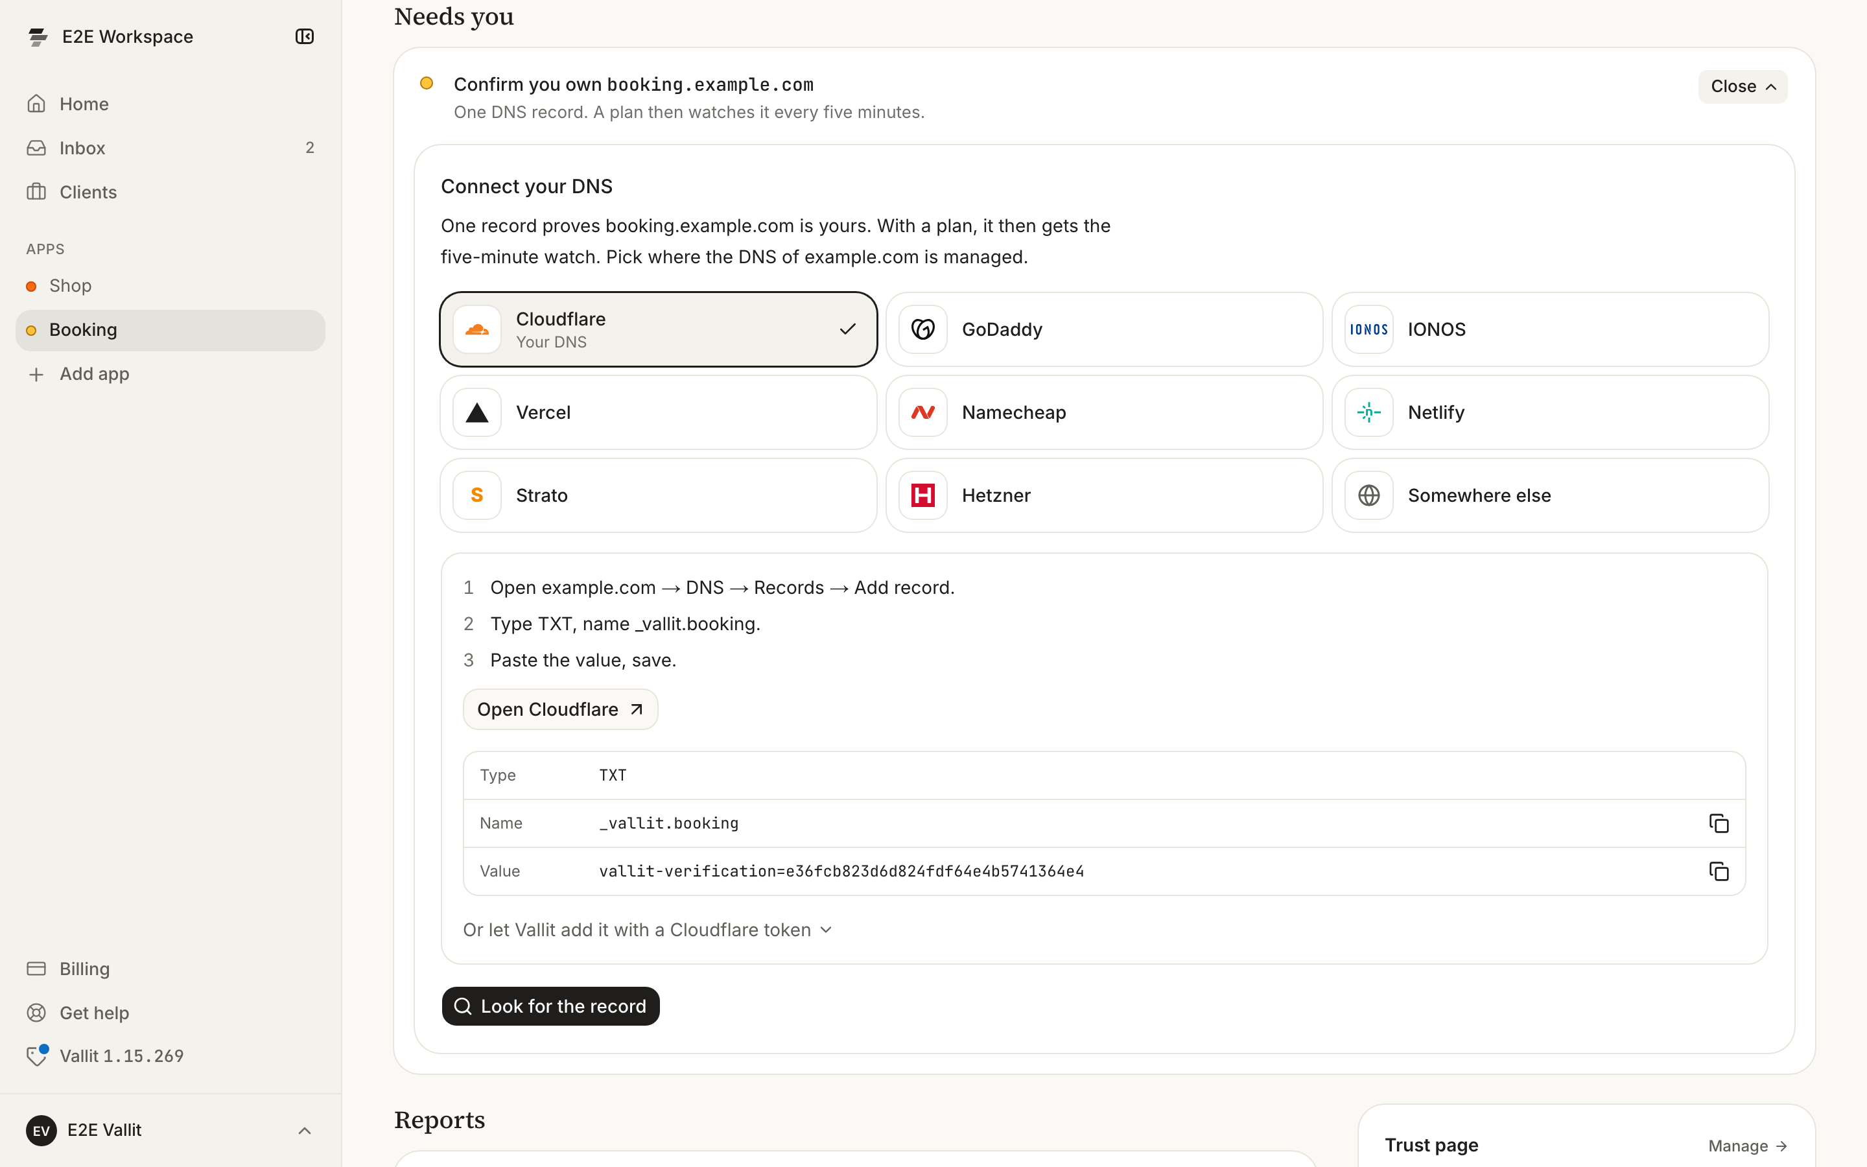Viewport: 1867px width, 1167px height.
Task: Click the Billing card icon
Action: click(x=36, y=969)
